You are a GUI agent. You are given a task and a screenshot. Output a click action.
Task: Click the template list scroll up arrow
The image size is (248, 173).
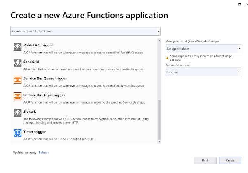point(159,41)
